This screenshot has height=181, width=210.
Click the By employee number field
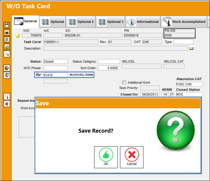coord(56,75)
